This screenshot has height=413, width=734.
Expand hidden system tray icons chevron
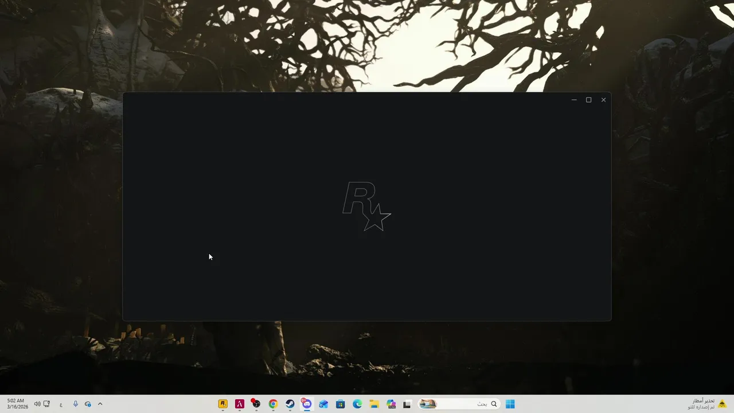pos(100,404)
